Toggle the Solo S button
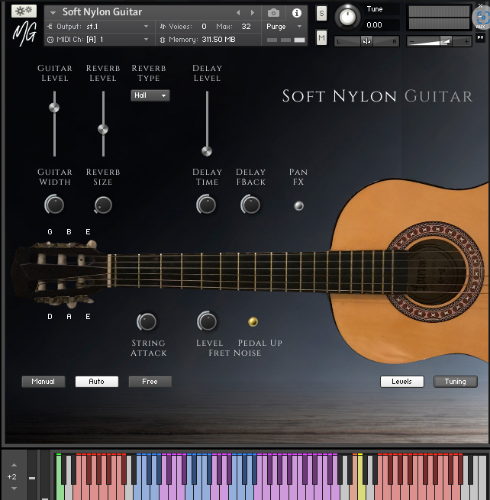490x500 pixels. click(321, 14)
